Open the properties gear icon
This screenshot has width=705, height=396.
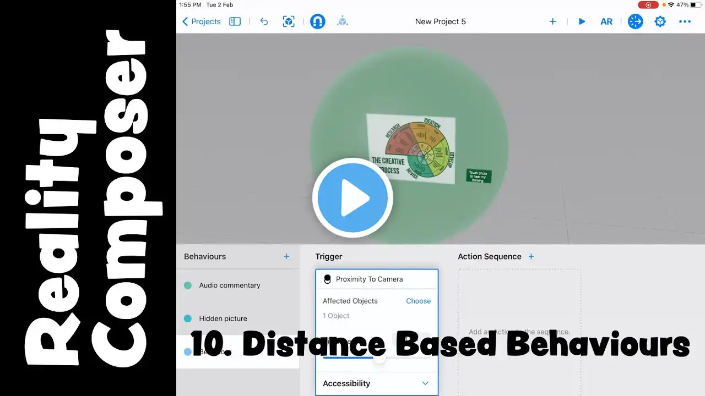coord(660,21)
